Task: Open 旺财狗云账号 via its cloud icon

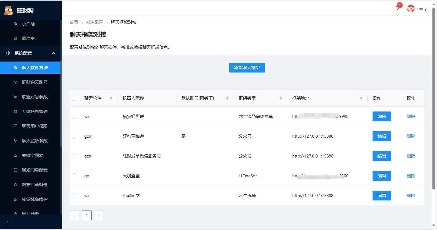Action: tap(16, 82)
